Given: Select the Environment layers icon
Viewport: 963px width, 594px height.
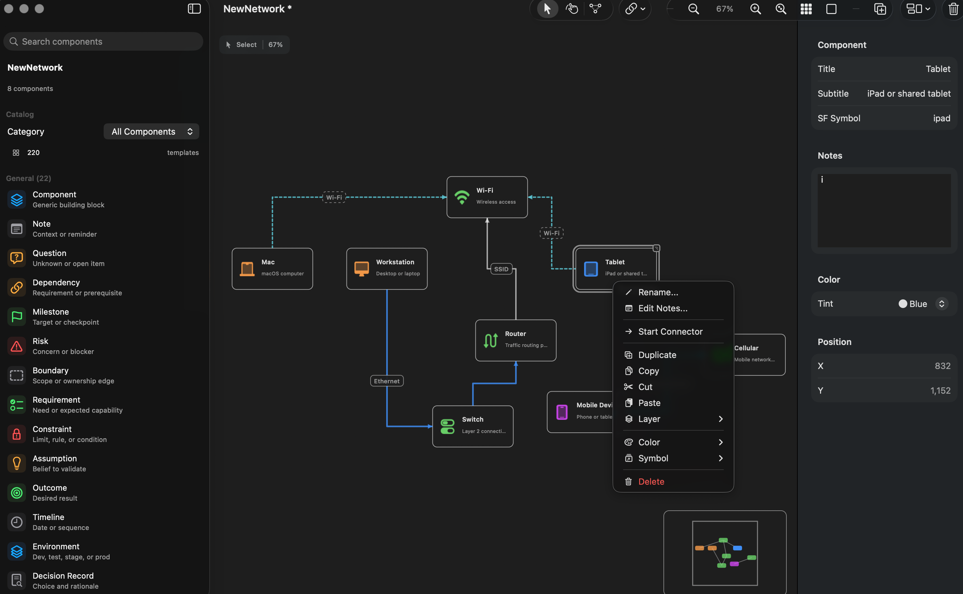Looking at the screenshot, I should [17, 552].
